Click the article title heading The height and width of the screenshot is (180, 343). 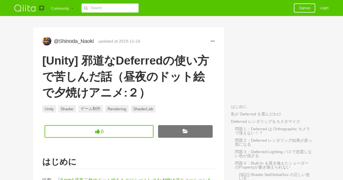(126, 77)
